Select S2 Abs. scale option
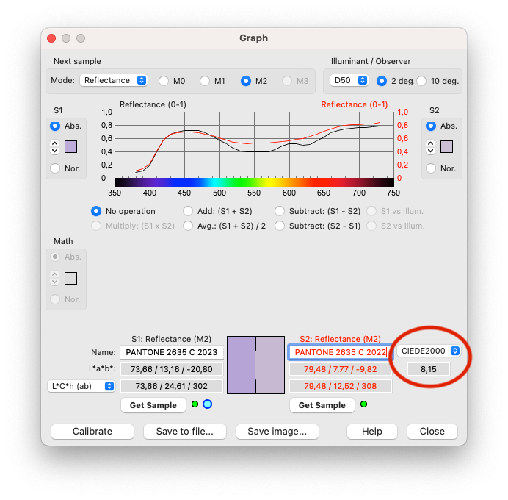Screen dimensions: 508x500 (431, 126)
